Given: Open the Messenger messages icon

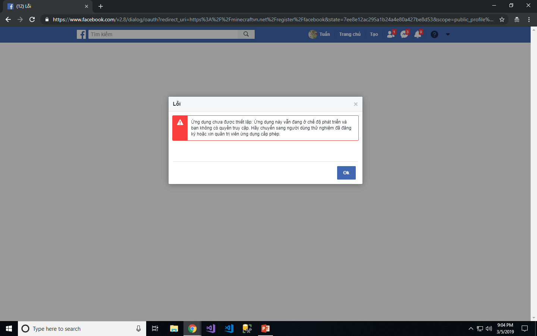Looking at the screenshot, I should pyautogui.click(x=404, y=34).
